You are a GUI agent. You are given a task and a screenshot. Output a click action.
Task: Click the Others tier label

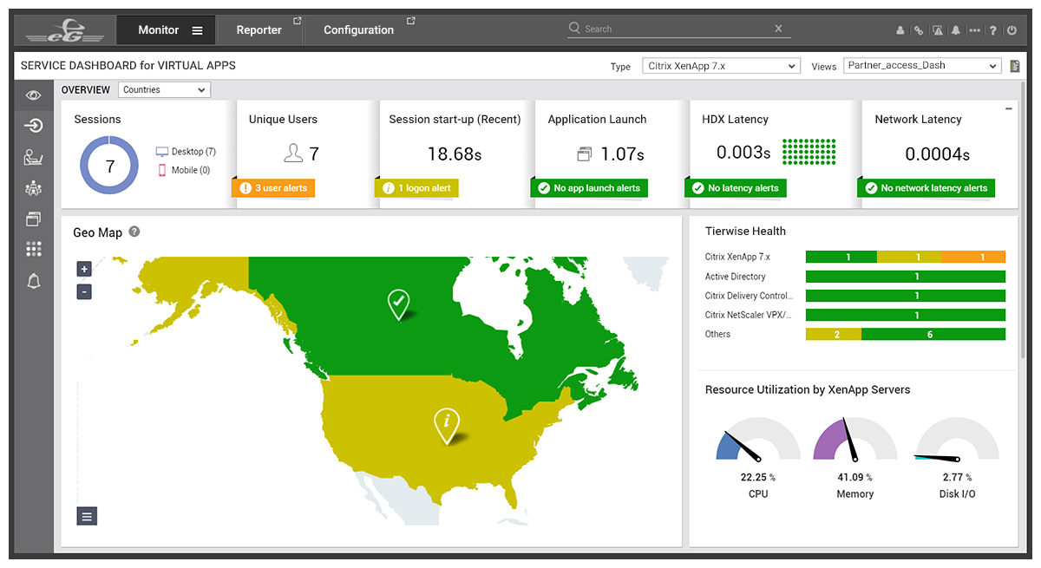pos(717,335)
